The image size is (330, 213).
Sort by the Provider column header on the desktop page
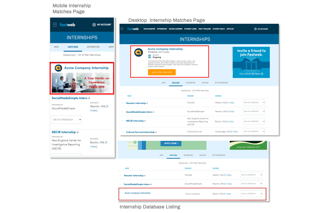tap(190, 96)
